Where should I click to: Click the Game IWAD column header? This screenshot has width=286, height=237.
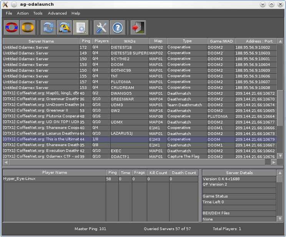point(221,41)
